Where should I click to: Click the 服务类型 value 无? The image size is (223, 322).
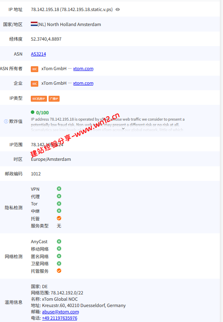tap(59, 226)
